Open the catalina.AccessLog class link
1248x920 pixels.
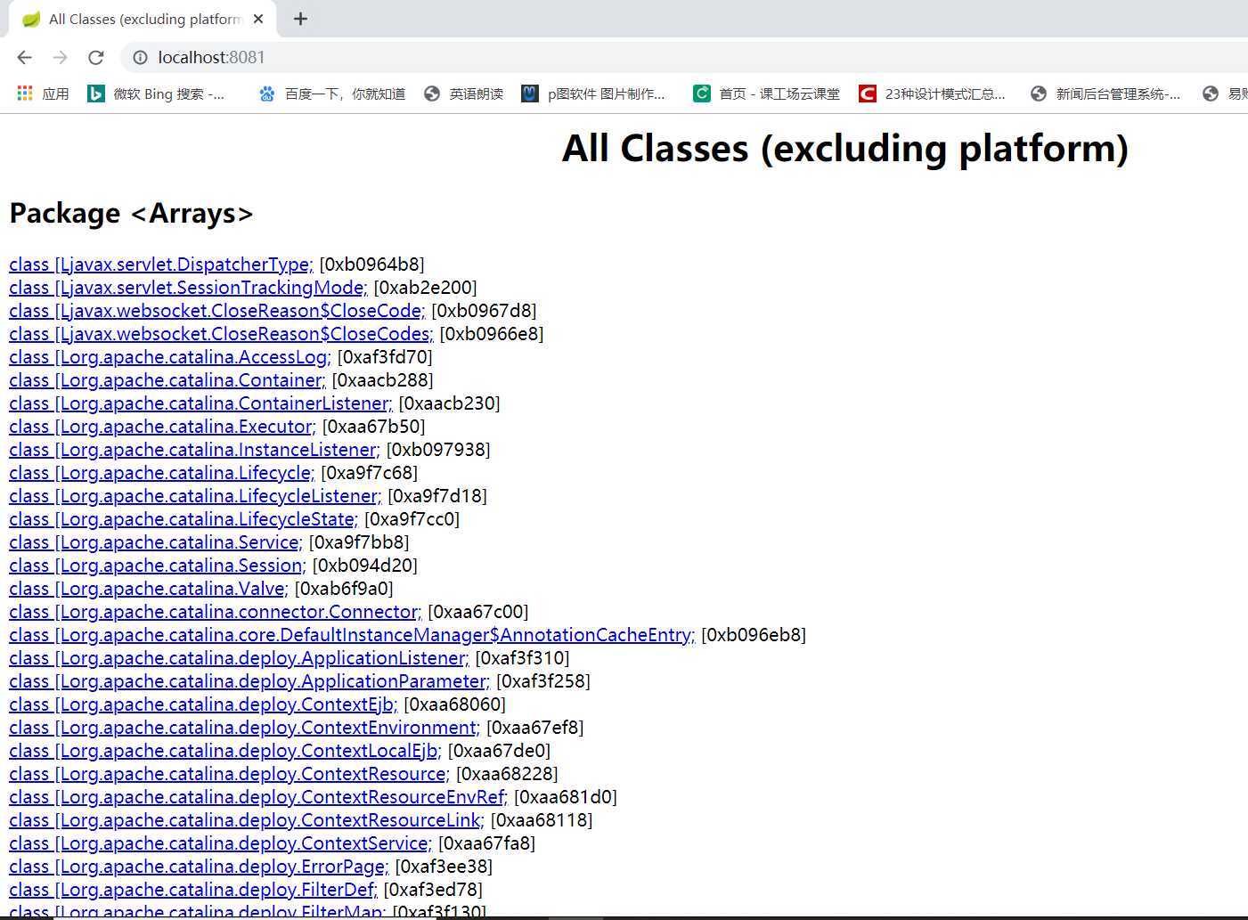[170, 357]
